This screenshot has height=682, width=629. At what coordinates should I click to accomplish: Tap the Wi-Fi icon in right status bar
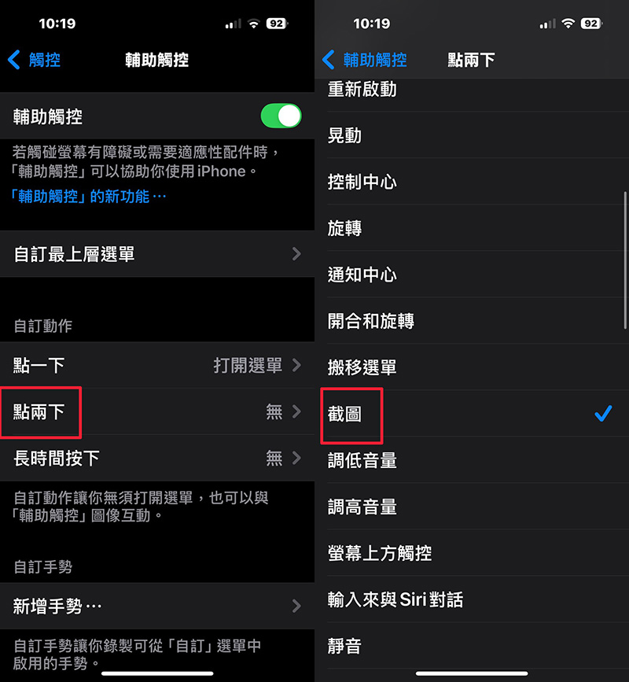[568, 24]
